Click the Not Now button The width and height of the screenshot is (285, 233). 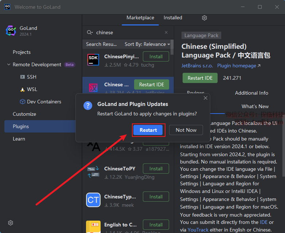tap(186, 130)
